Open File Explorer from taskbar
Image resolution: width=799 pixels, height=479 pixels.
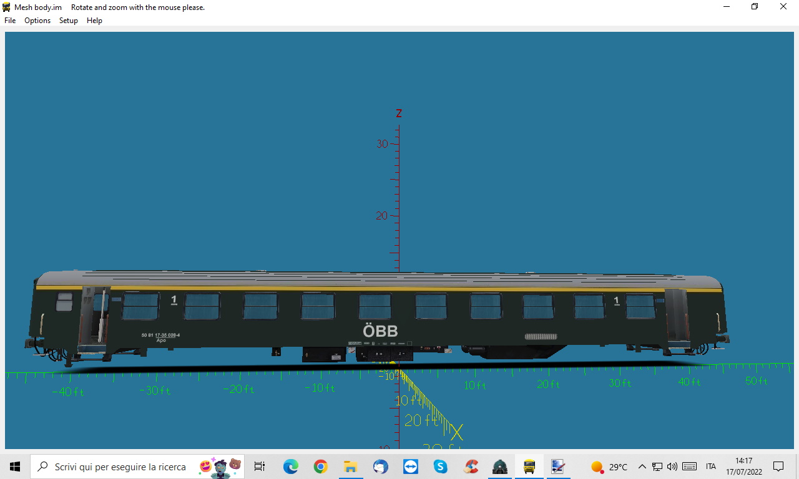tap(350, 467)
